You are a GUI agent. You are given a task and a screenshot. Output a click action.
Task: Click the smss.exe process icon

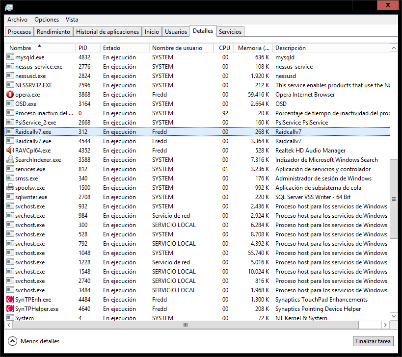click(10, 178)
